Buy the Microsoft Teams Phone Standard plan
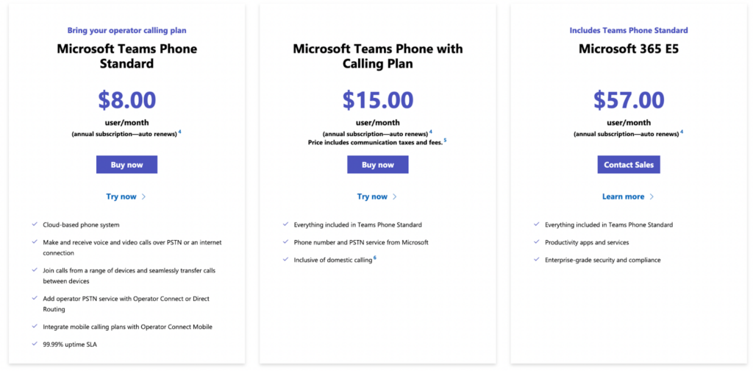 [x=126, y=165]
